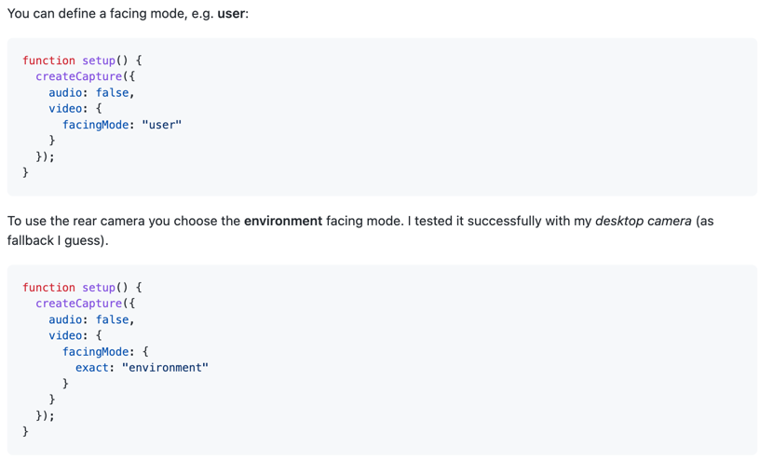The height and width of the screenshot is (460, 760).
Task: Click "facingMode" in the second code block
Action: [98, 351]
